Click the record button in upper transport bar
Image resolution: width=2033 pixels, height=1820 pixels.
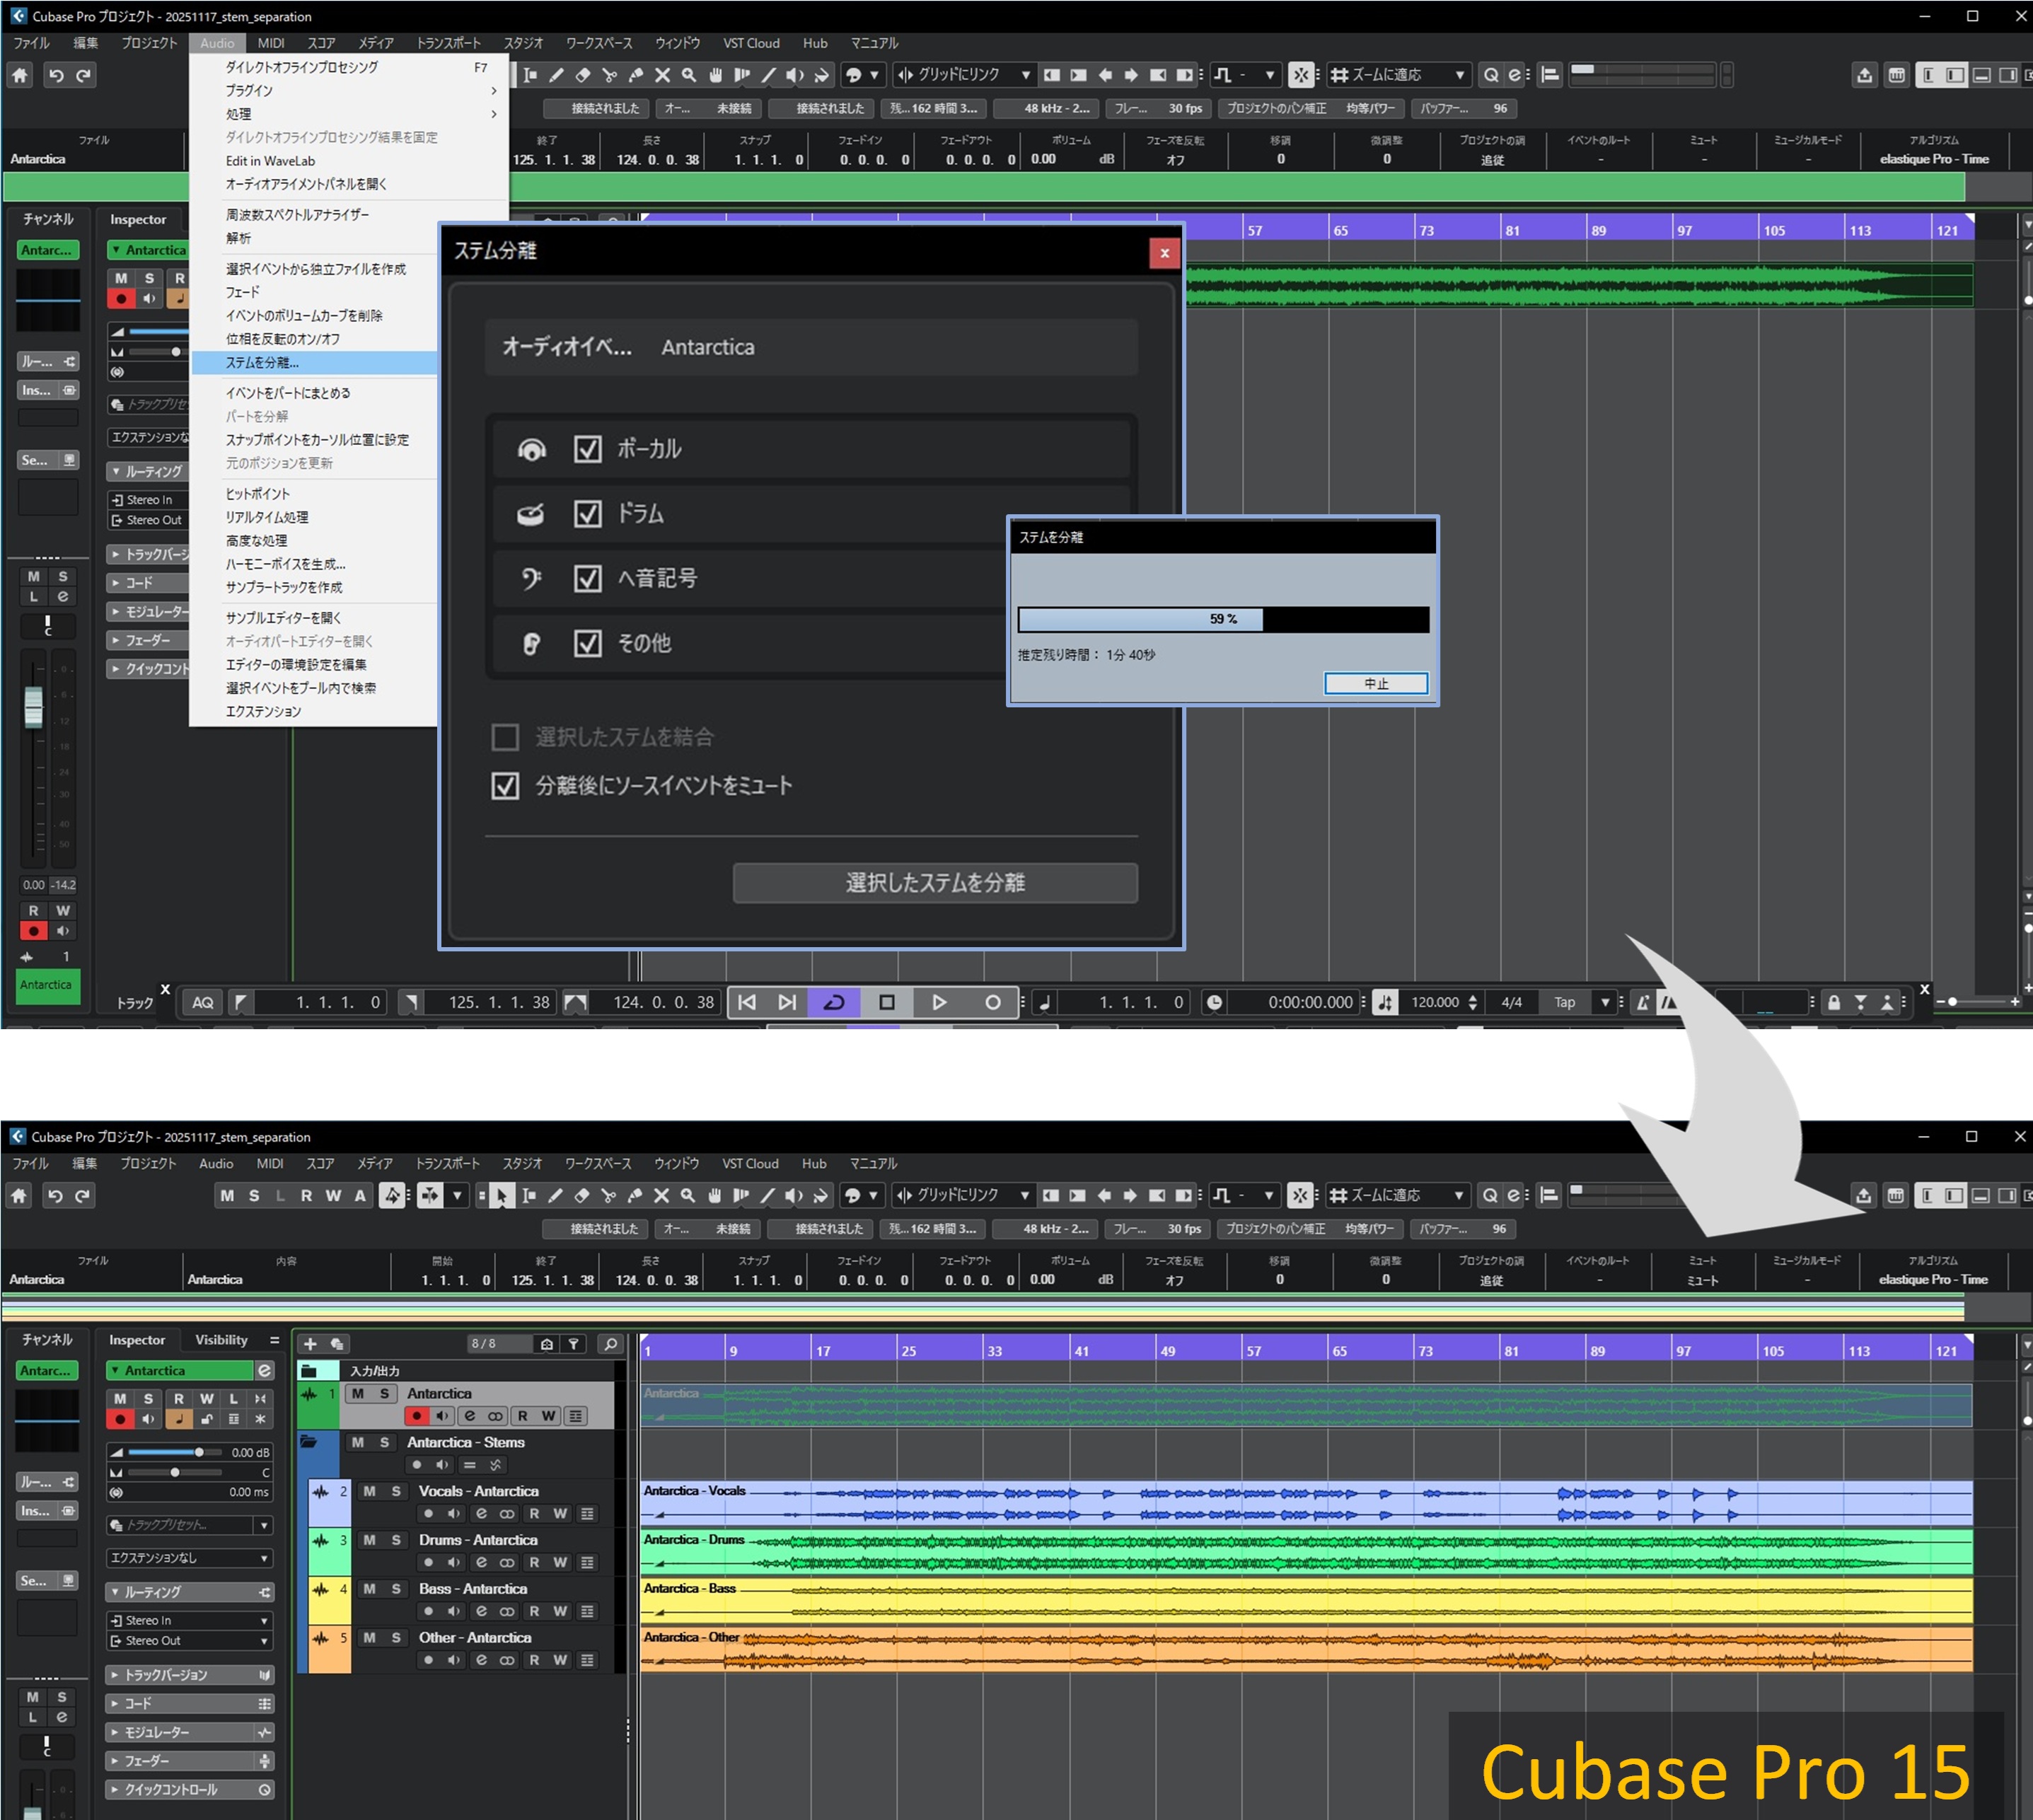point(992,1002)
